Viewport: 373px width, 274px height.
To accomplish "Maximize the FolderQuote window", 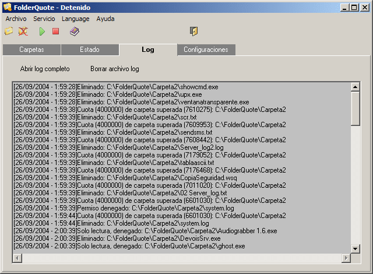I will [x=354, y=8].
